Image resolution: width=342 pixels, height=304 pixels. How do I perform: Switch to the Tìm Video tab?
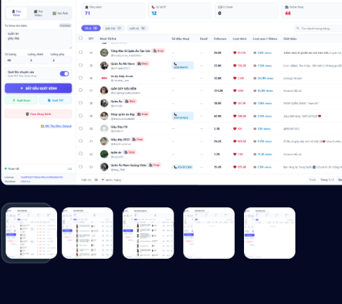(38, 13)
